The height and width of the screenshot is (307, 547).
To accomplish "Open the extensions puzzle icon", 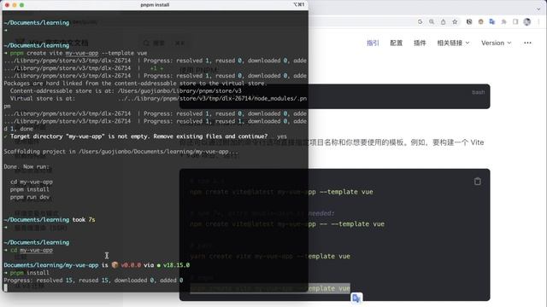I will coord(503,21).
